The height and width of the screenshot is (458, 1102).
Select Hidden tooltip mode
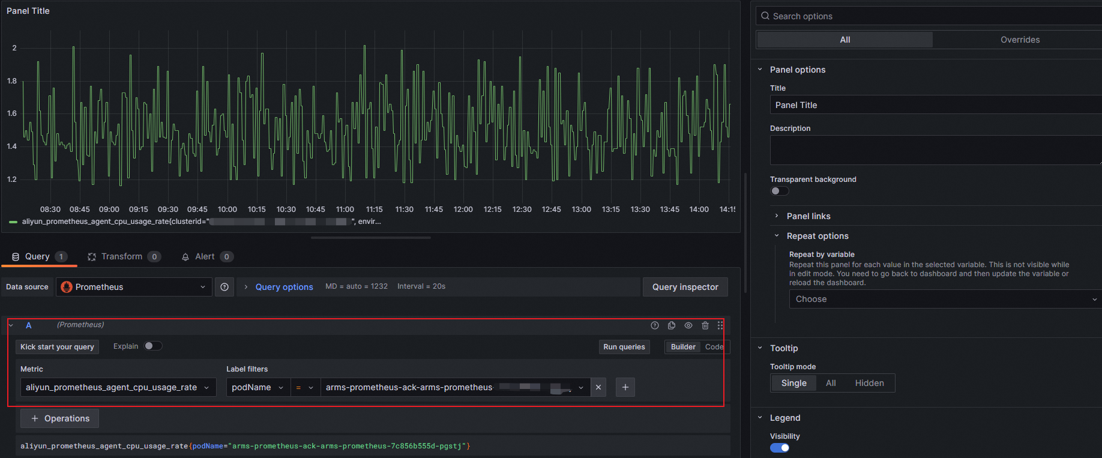(x=869, y=383)
